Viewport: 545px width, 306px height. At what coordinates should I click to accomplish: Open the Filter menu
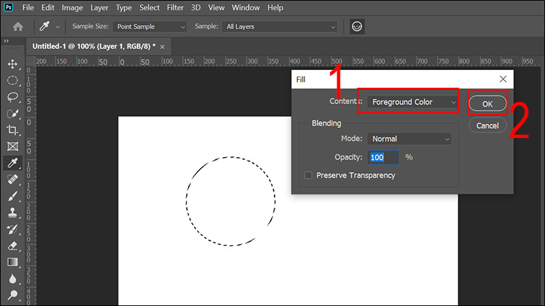(175, 7)
